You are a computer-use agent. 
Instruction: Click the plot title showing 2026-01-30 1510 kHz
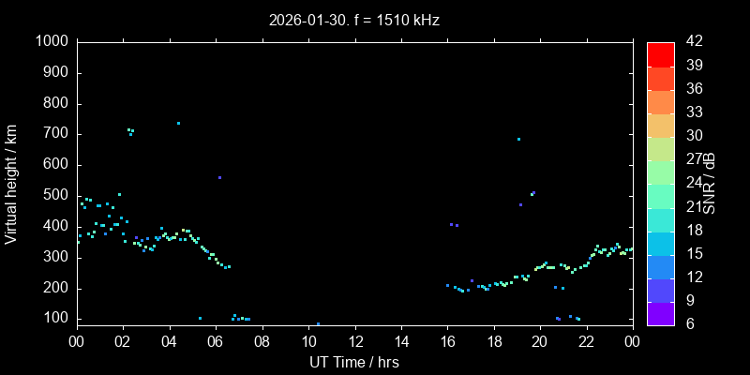click(x=354, y=19)
